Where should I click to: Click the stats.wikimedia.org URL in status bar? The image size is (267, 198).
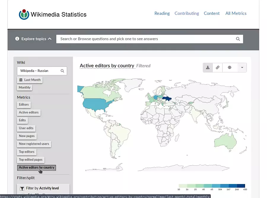pos(105,197)
